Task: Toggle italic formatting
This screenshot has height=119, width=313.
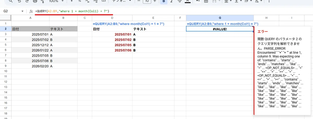Action: 172,1
